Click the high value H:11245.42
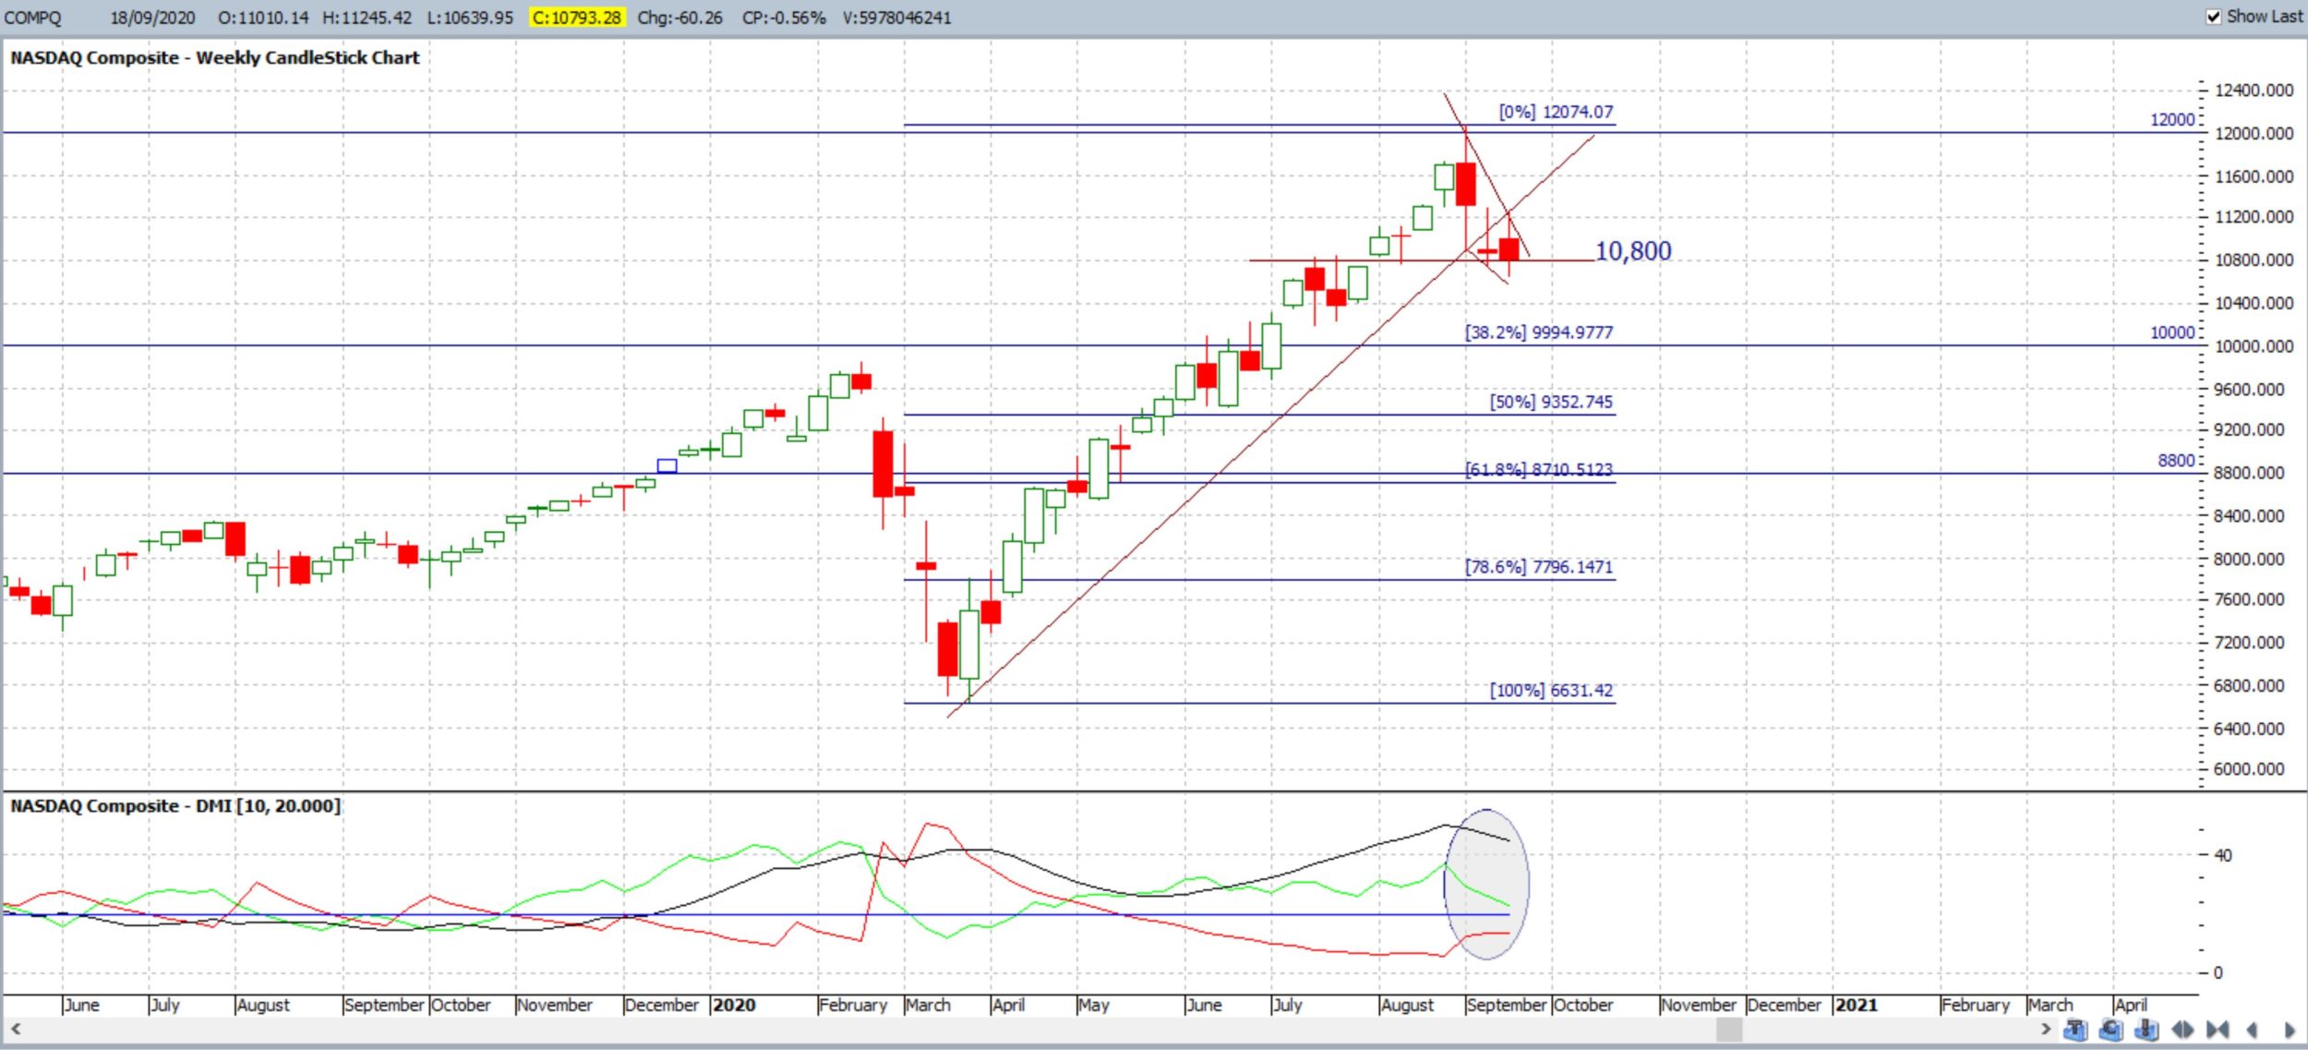2308x1050 pixels. (367, 18)
